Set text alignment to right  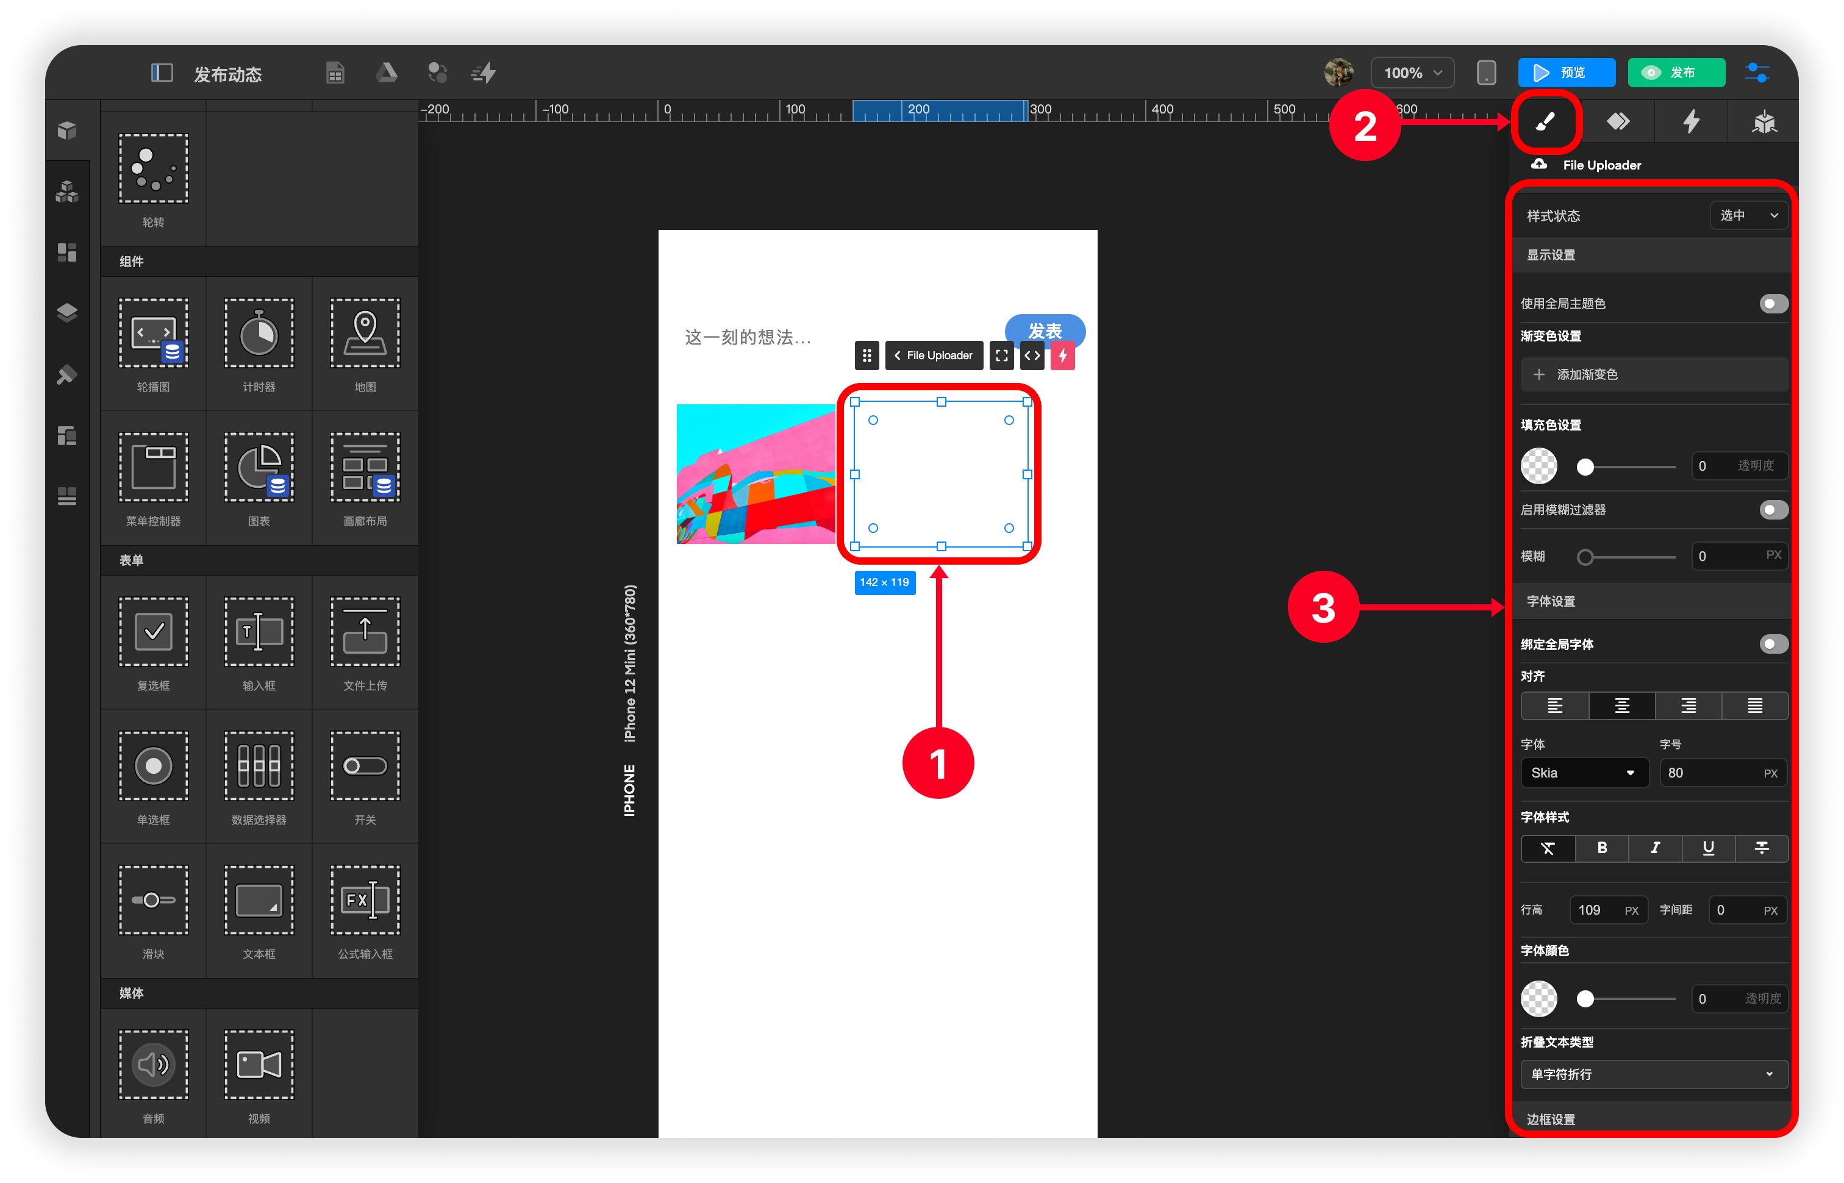click(x=1688, y=705)
